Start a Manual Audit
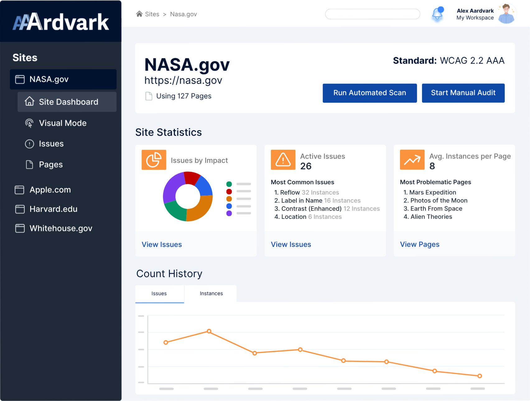Image resolution: width=530 pixels, height=401 pixels. click(x=463, y=93)
